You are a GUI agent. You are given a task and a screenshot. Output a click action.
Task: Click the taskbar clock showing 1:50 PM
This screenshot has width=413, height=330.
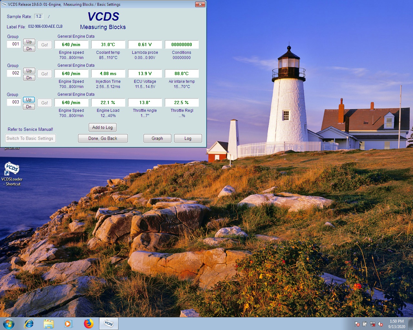(397, 324)
